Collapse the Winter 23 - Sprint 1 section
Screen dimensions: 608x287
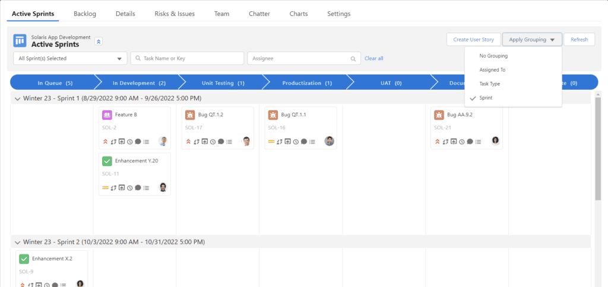click(17, 98)
